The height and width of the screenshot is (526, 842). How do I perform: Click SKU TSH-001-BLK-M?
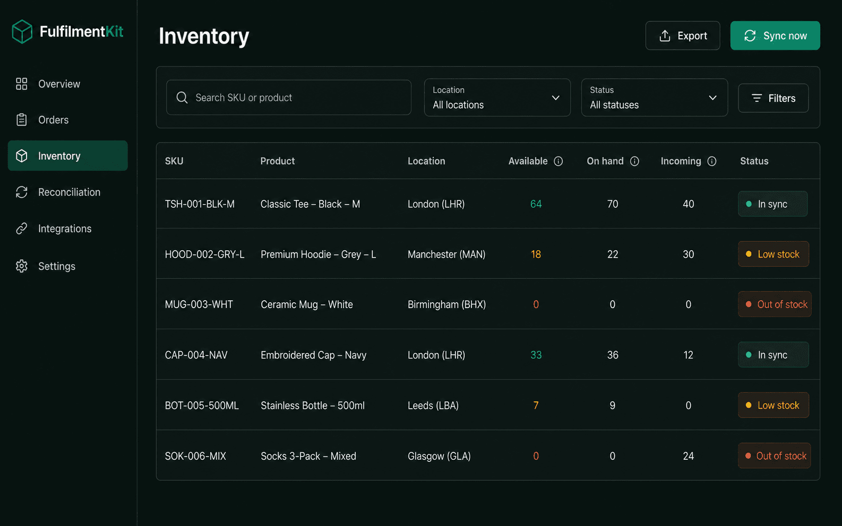point(200,204)
